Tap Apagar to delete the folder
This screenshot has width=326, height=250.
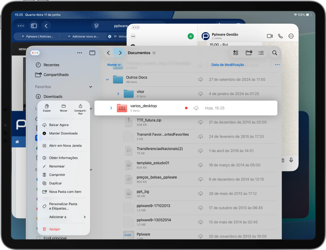(54, 229)
